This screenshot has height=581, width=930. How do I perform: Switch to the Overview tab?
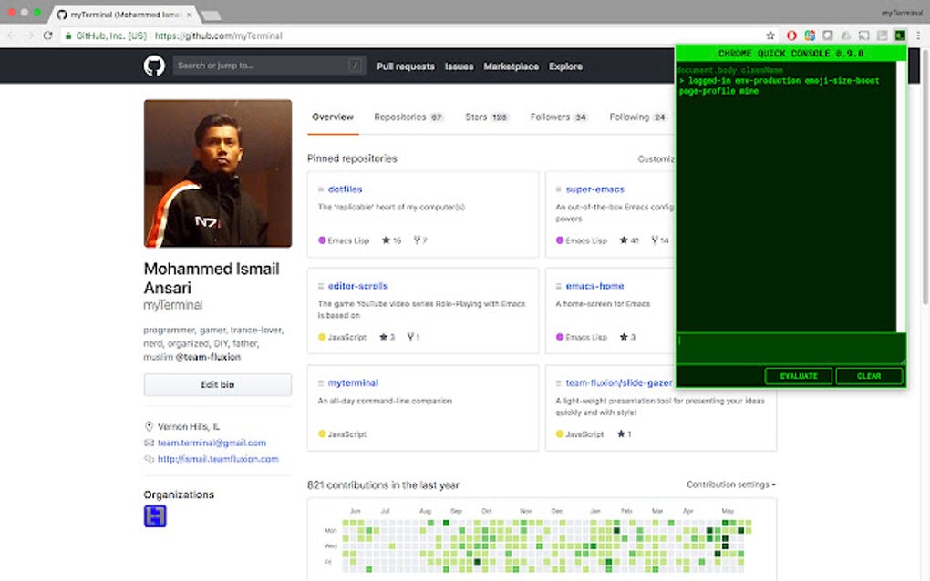click(x=333, y=117)
